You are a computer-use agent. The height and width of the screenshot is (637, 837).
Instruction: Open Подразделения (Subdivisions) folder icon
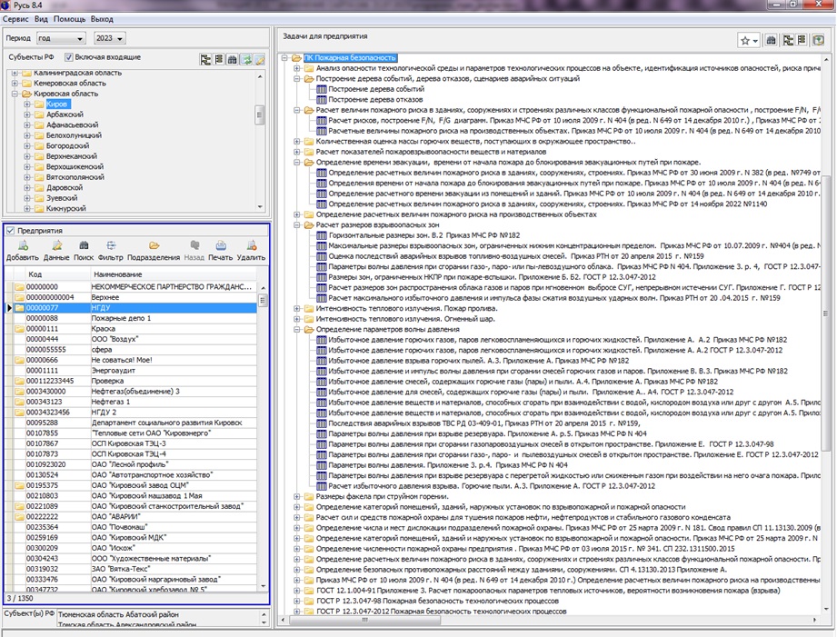pos(154,245)
